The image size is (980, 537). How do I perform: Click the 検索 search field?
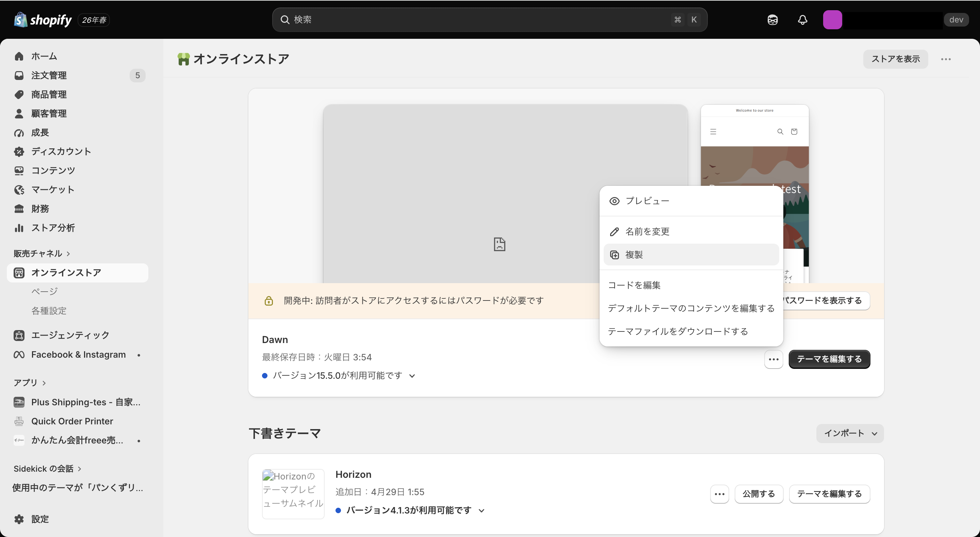click(x=490, y=20)
